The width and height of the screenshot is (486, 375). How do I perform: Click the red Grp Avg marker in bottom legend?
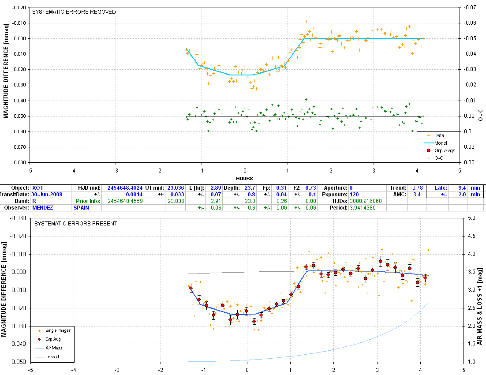click(39, 339)
